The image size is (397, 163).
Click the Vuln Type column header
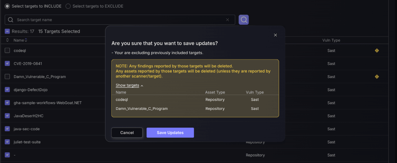[331, 40]
